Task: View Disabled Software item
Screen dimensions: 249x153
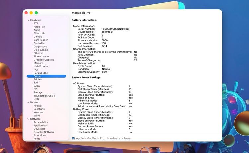Action: point(44,132)
